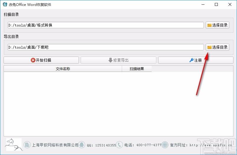
Task: Click the telephone icon
Action: pos(119,145)
